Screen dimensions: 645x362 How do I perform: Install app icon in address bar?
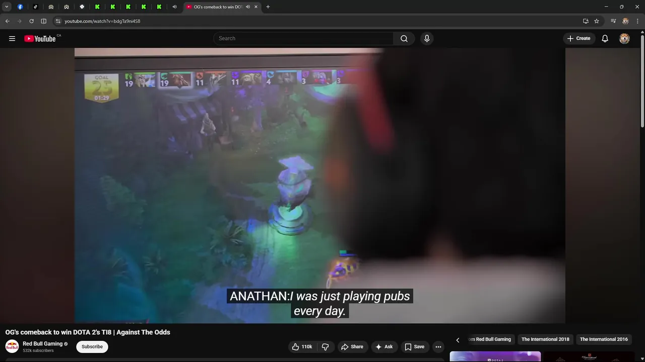click(x=586, y=21)
